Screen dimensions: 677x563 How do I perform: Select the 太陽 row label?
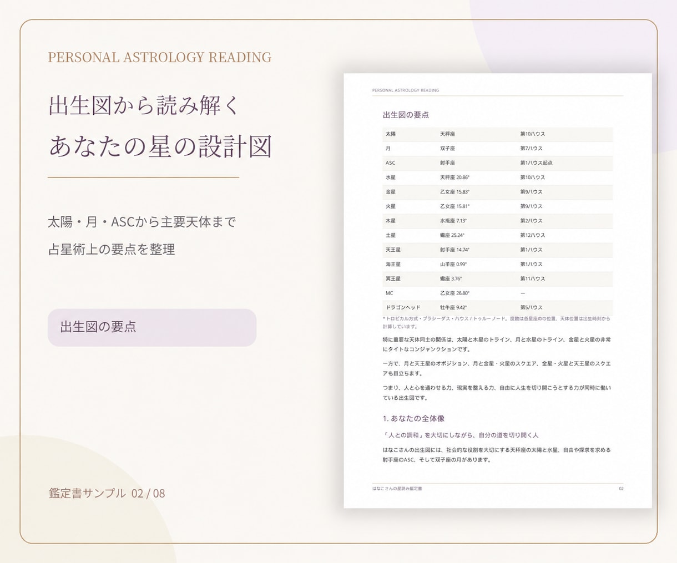point(391,134)
